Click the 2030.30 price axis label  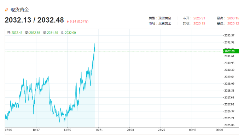point(229,70)
